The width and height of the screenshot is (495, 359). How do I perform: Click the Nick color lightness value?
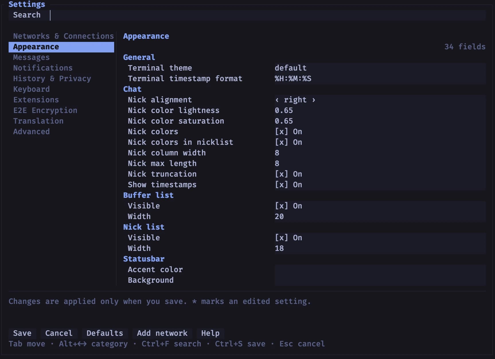coord(380,110)
